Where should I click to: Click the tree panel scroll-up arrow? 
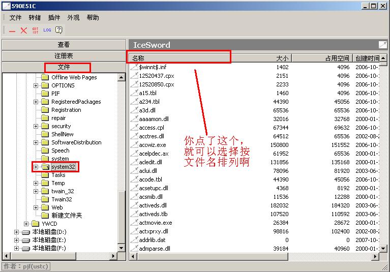(x=122, y=77)
